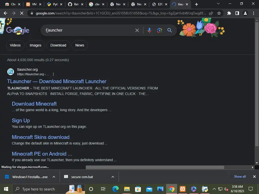Click the vertical scrollbar thumb

[x=257, y=84]
